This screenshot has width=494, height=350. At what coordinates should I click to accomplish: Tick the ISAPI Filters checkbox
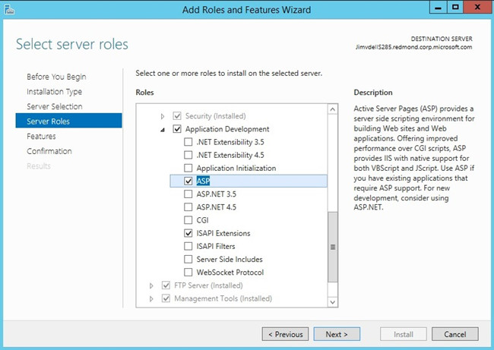(188, 246)
